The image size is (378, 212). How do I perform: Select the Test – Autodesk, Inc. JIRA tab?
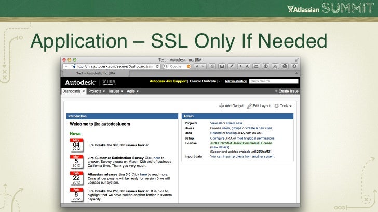coord(96,73)
